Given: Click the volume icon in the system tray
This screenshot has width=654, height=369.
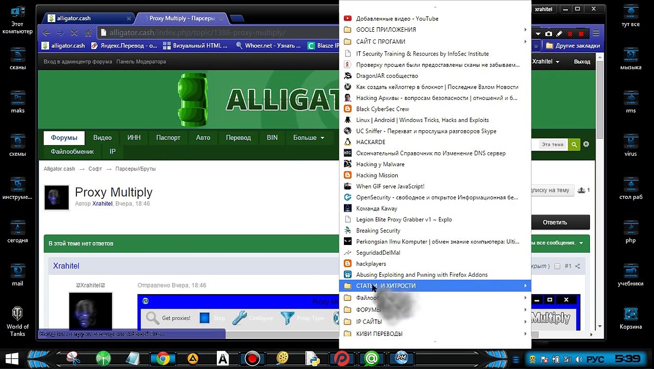Looking at the screenshot, I should pos(578,359).
